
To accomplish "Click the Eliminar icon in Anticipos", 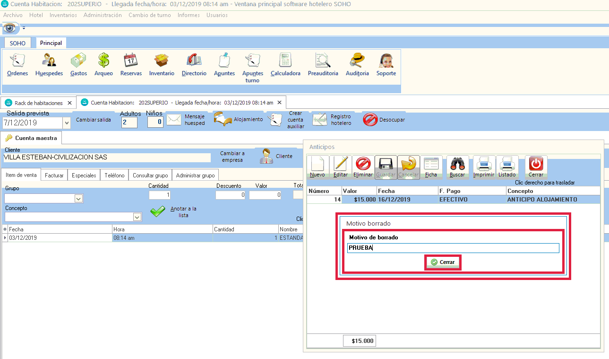I will click(363, 165).
